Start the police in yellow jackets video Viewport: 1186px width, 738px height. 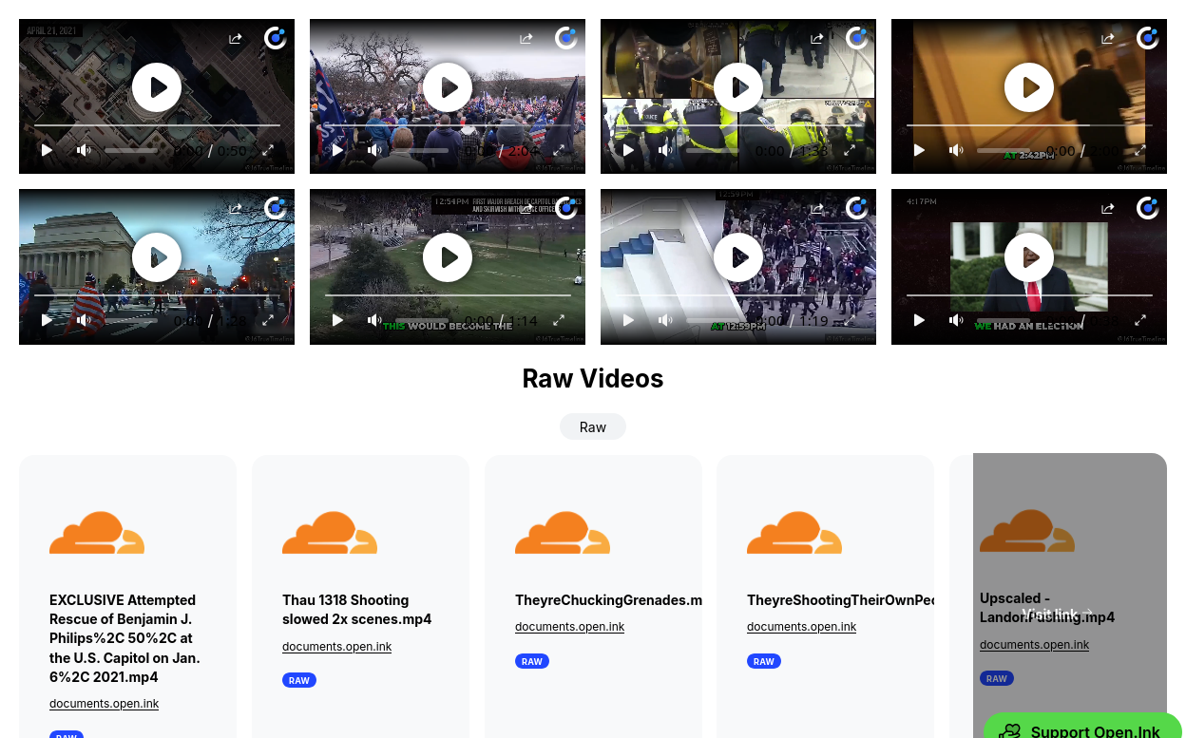738,87
